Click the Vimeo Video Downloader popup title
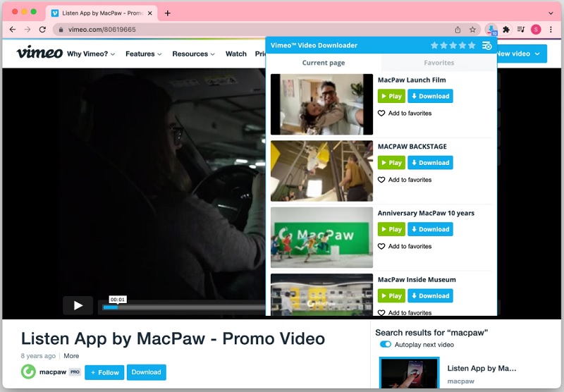Image resolution: width=564 pixels, height=392 pixels. coord(314,45)
